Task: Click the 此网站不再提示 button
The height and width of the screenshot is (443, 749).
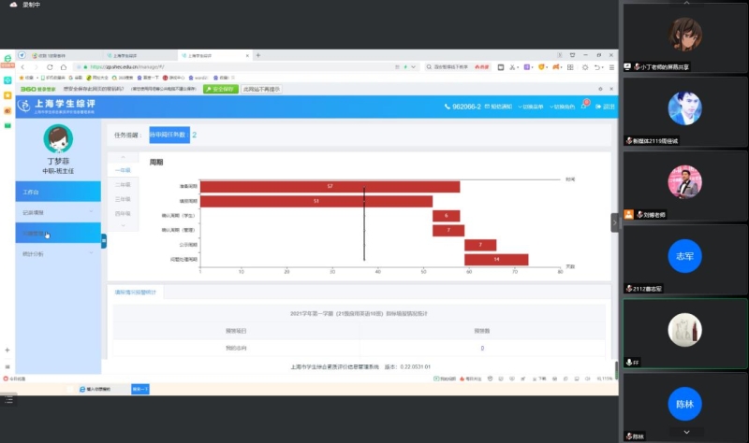Action: [261, 89]
